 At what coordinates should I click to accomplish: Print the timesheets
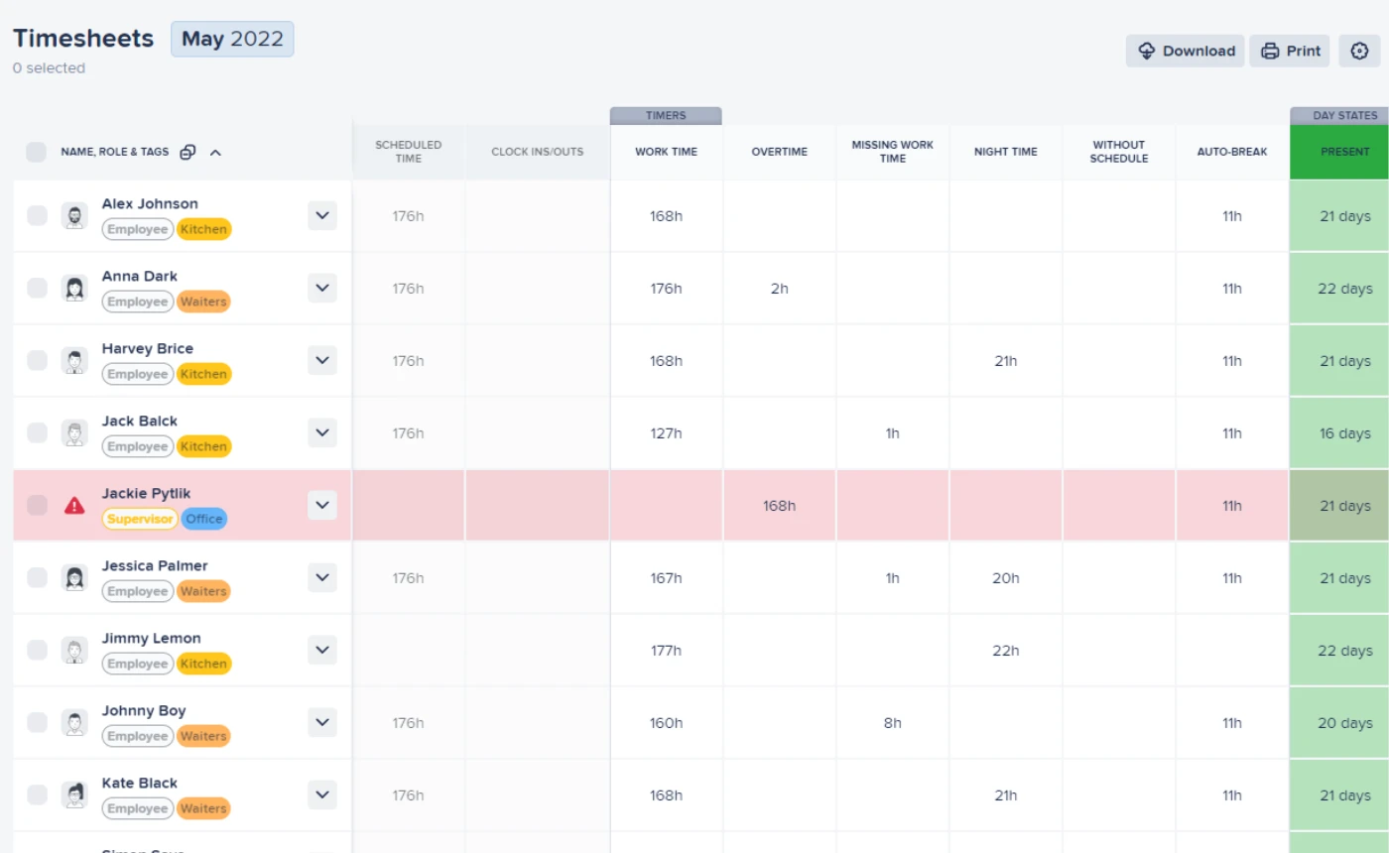coord(1290,51)
